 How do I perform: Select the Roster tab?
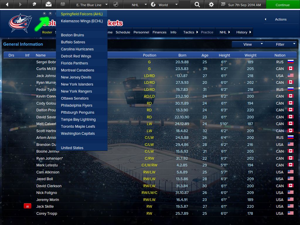coord(47,32)
